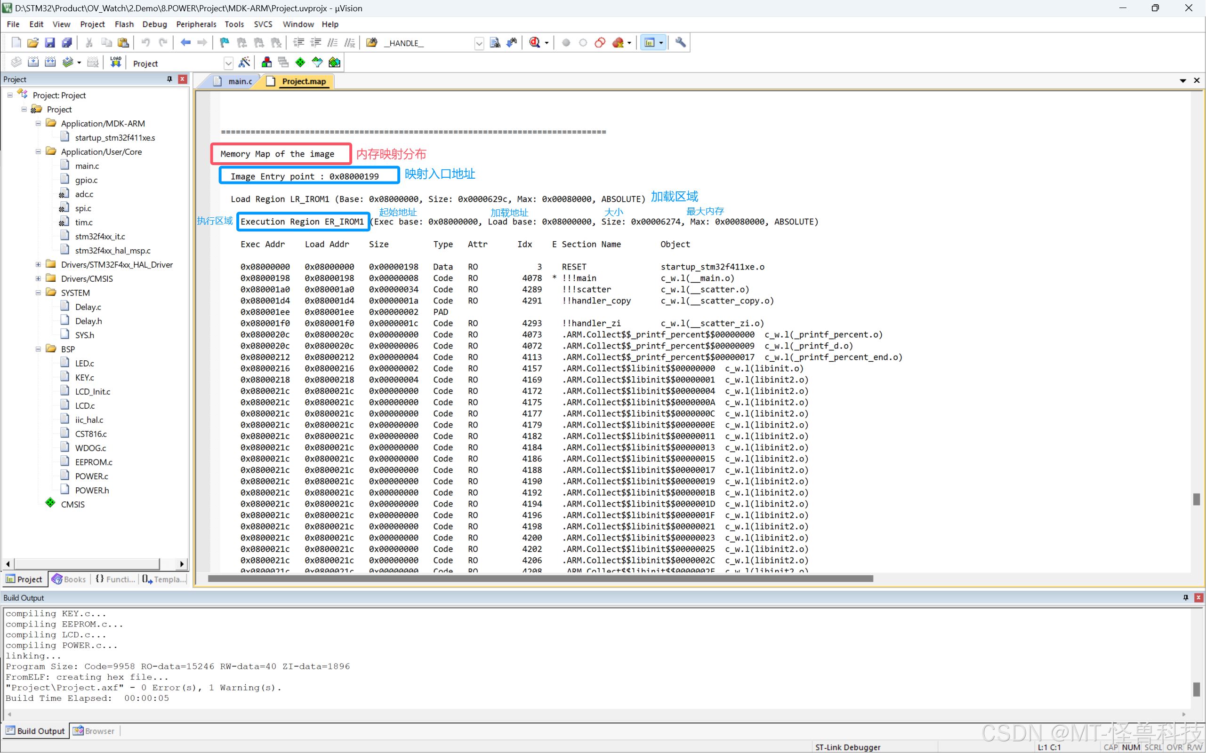Screen dimensions: 1206x753
Task: Collapse the BSP folder
Action: (39, 349)
